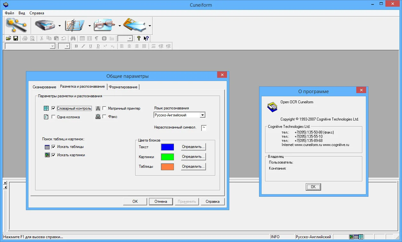Click the bold B formatting icon
The height and width of the screenshot is (242, 402).
point(76,46)
